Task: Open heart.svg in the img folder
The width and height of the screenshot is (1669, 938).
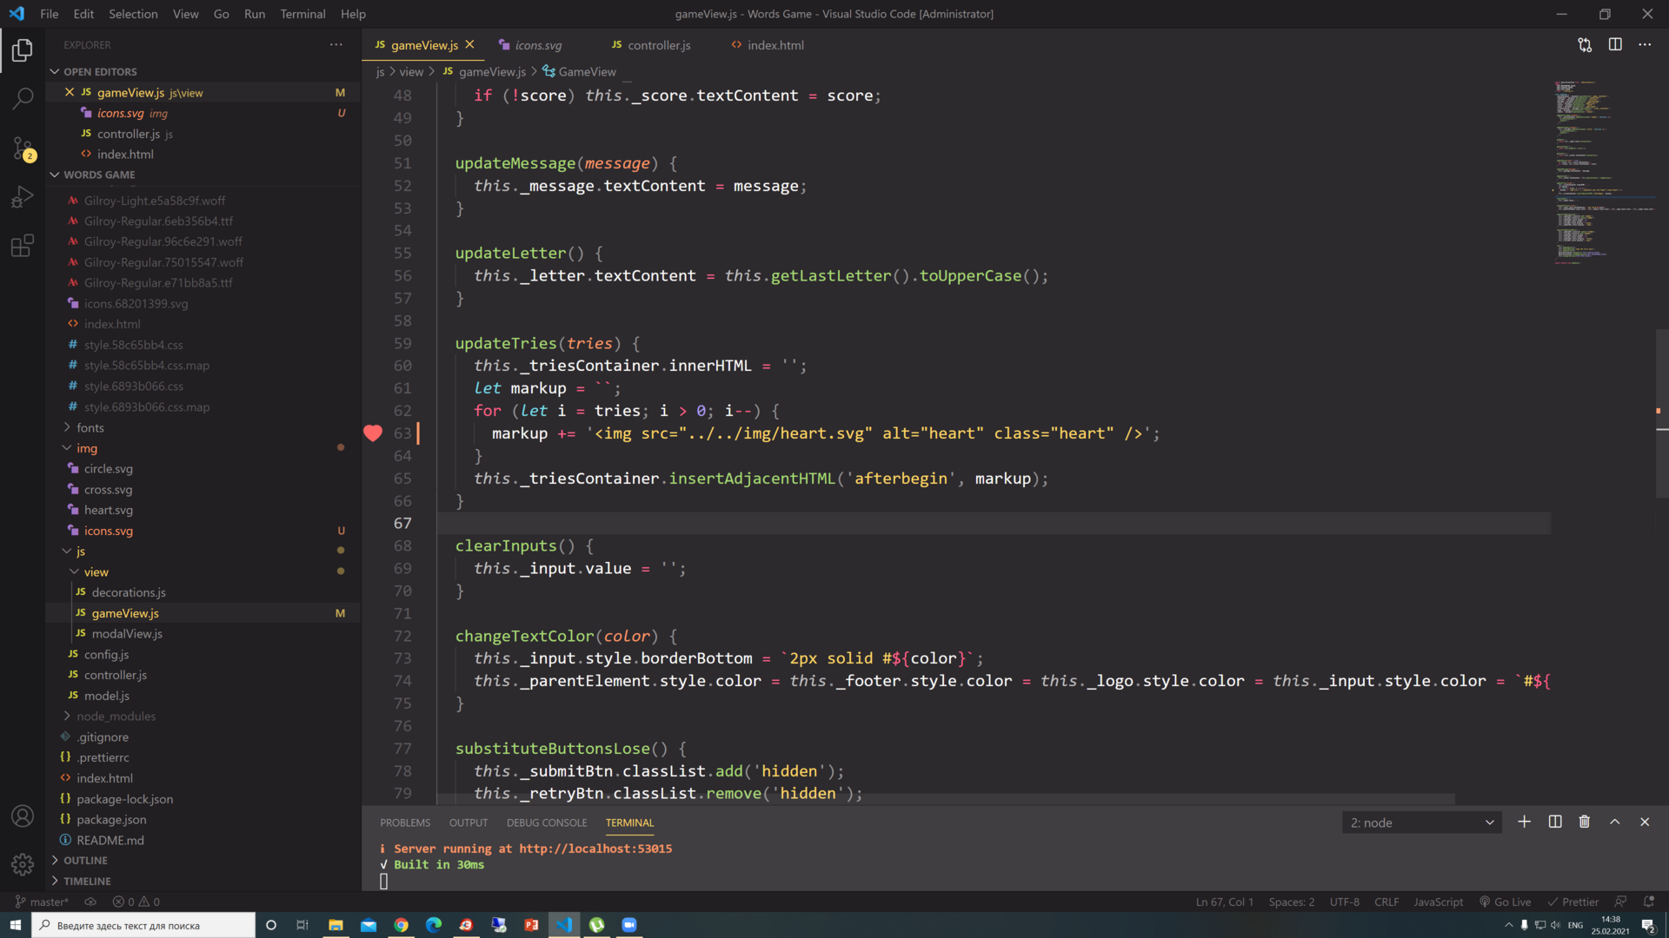Action: [108, 510]
